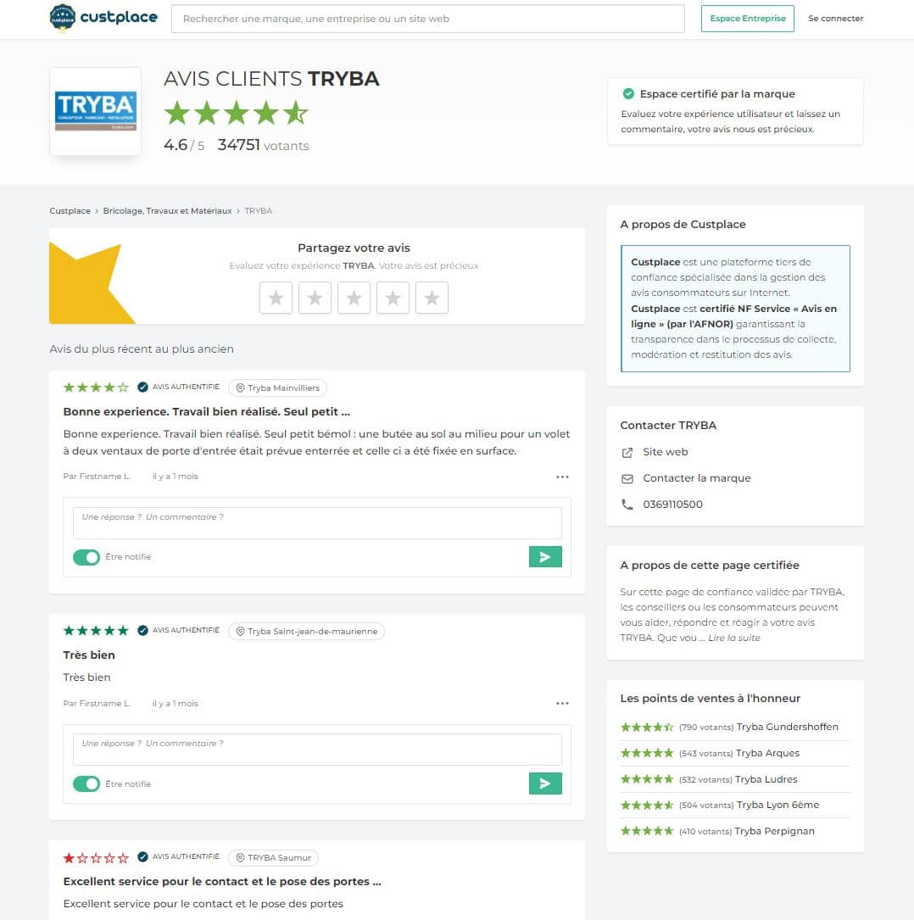
Task: Give a five-star rating with the last star
Action: tap(432, 298)
